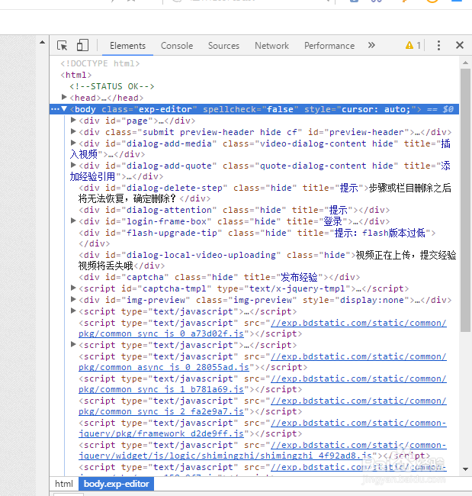Click the DOM tree scrollbar up arrow
The height and width of the screenshot is (496, 472).
(465, 63)
